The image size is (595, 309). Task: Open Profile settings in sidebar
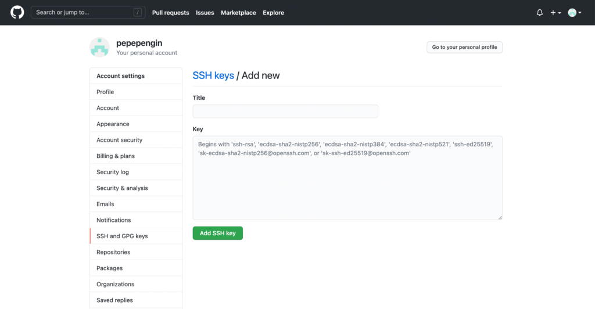(136, 92)
